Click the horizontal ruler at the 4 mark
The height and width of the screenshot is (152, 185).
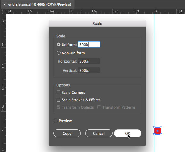156,11
